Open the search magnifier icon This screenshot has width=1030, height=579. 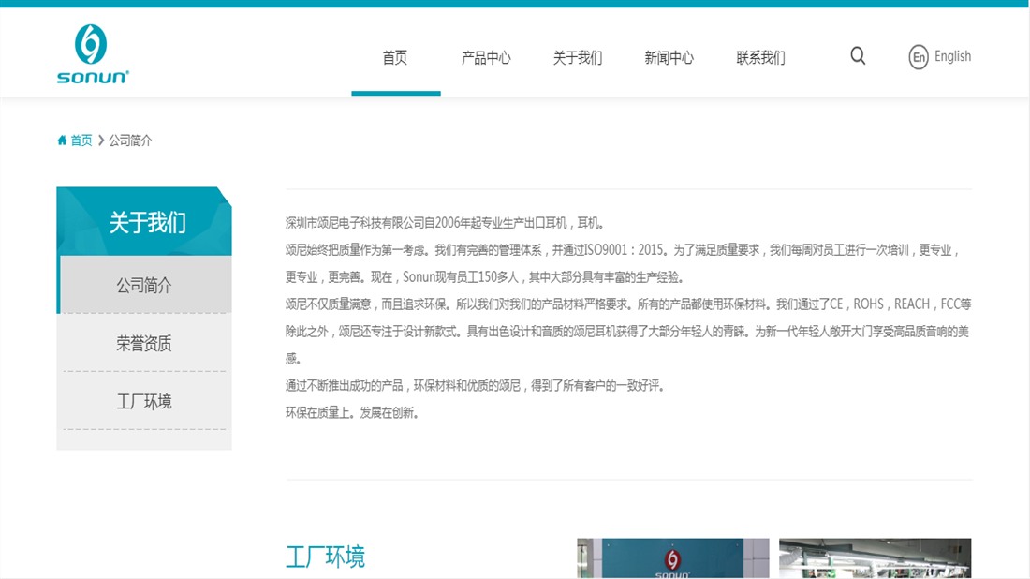[857, 55]
